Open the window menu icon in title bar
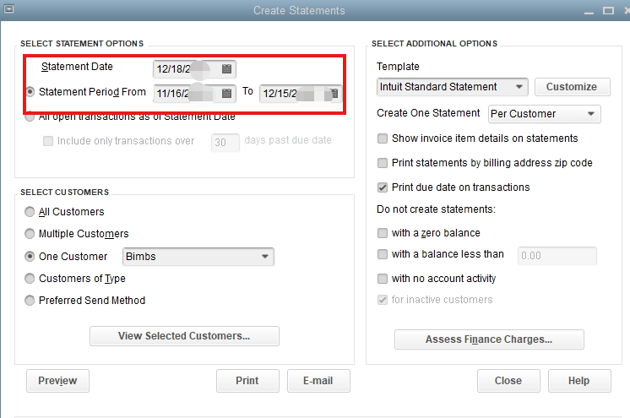The image size is (630, 418). 8,10
